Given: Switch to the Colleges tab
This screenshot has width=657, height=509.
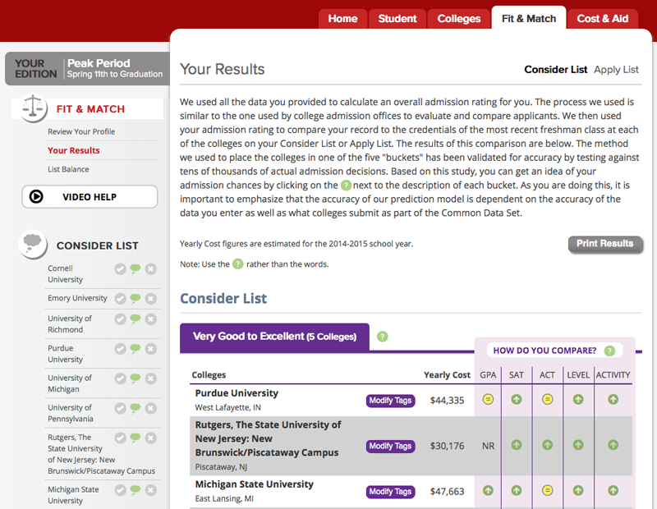Looking at the screenshot, I should click(458, 19).
